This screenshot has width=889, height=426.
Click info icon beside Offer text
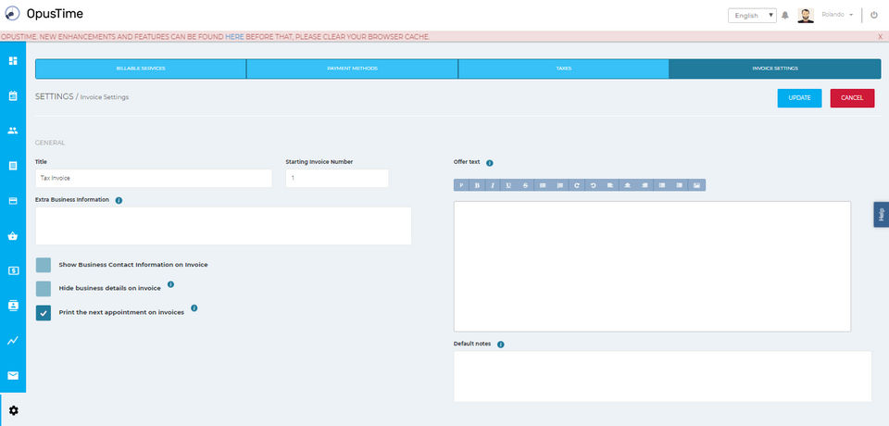click(490, 163)
